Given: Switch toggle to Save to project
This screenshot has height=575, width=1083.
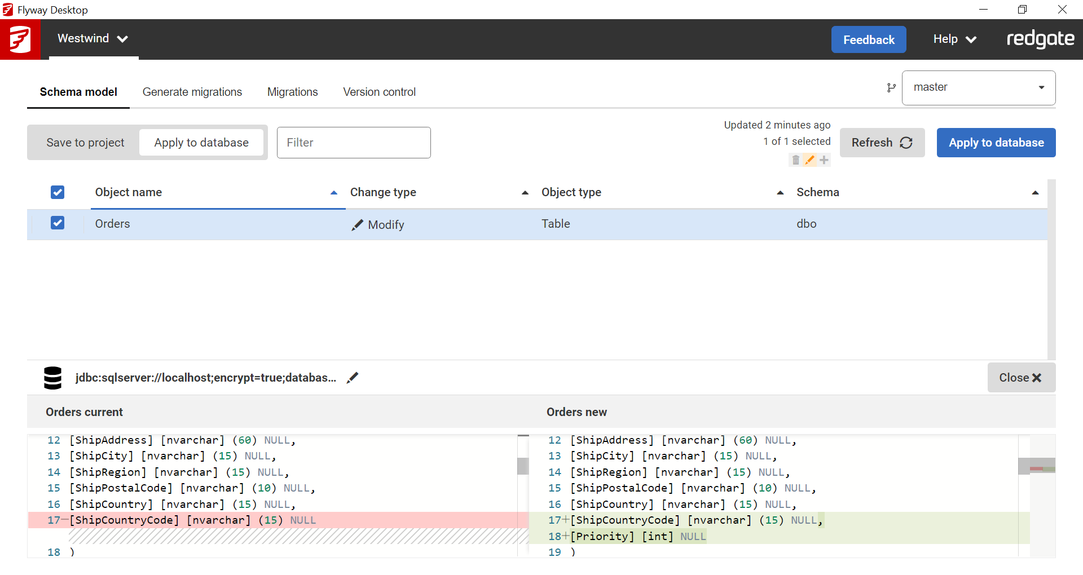Looking at the screenshot, I should 85,143.
